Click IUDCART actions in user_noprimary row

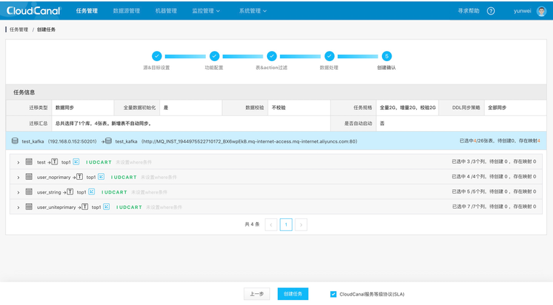point(124,177)
